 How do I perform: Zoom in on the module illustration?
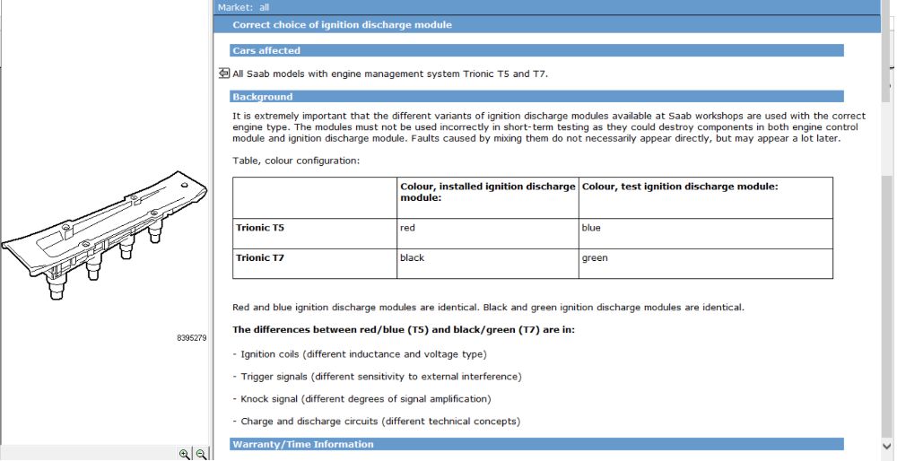184,454
